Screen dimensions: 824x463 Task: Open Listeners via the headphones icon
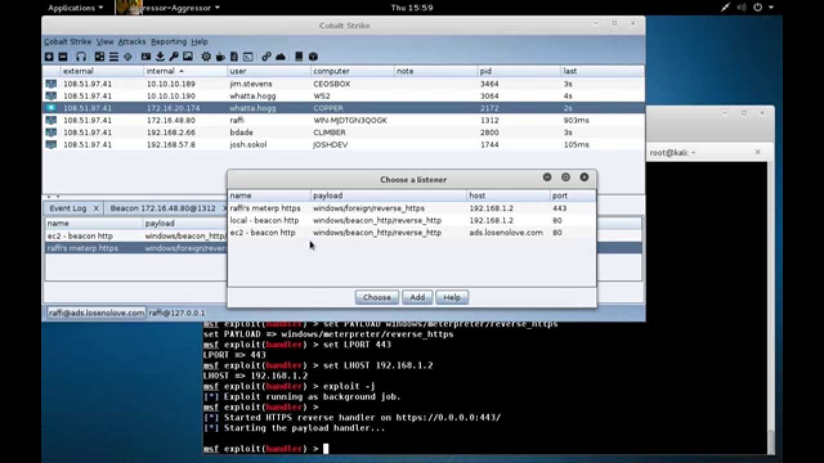coord(81,57)
